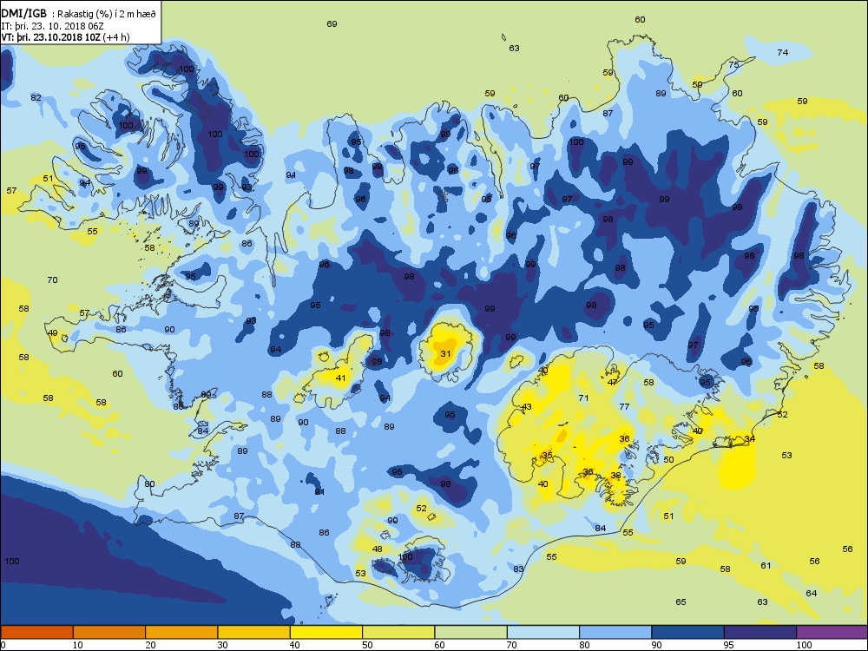Select the dark blue 90–95 legend swatch

click(x=688, y=632)
